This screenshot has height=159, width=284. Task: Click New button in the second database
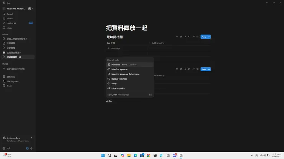(x=204, y=69)
